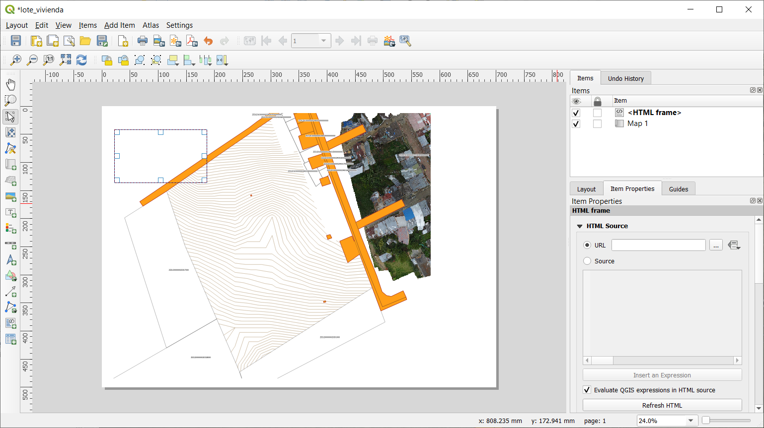Viewport: 764px width, 428px height.
Task: Switch to the Guides tab
Action: [678, 189]
